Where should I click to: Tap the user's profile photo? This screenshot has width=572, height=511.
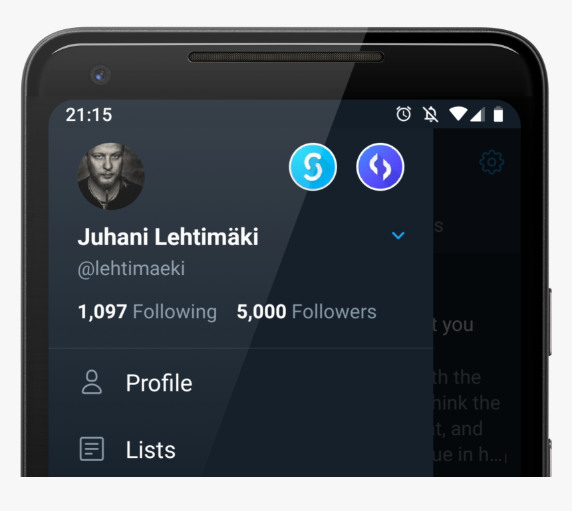[x=111, y=177]
